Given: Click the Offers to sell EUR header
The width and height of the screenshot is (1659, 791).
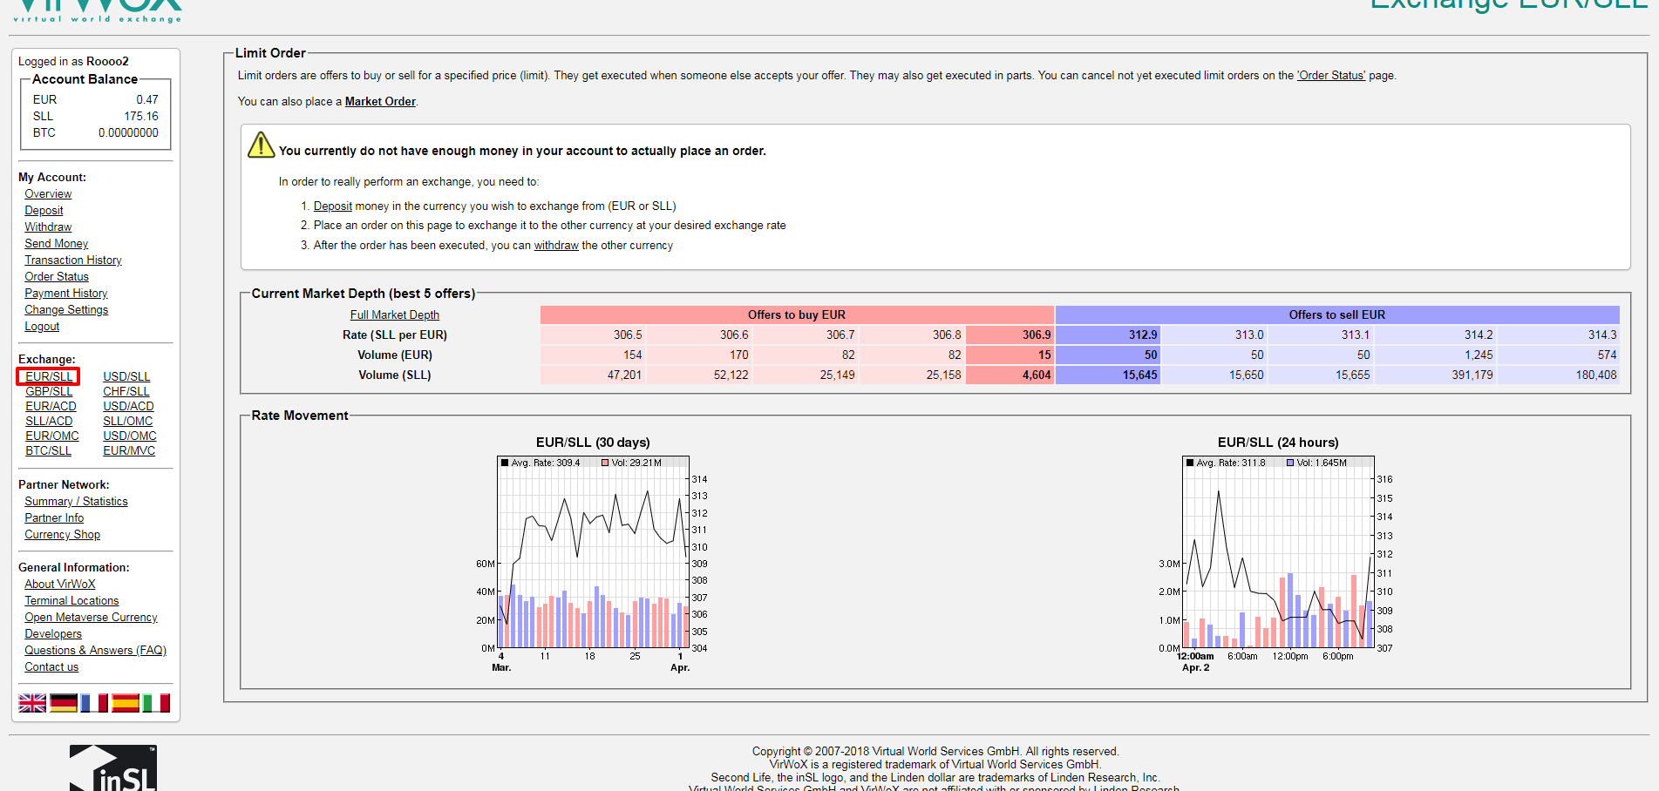Looking at the screenshot, I should tap(1337, 315).
